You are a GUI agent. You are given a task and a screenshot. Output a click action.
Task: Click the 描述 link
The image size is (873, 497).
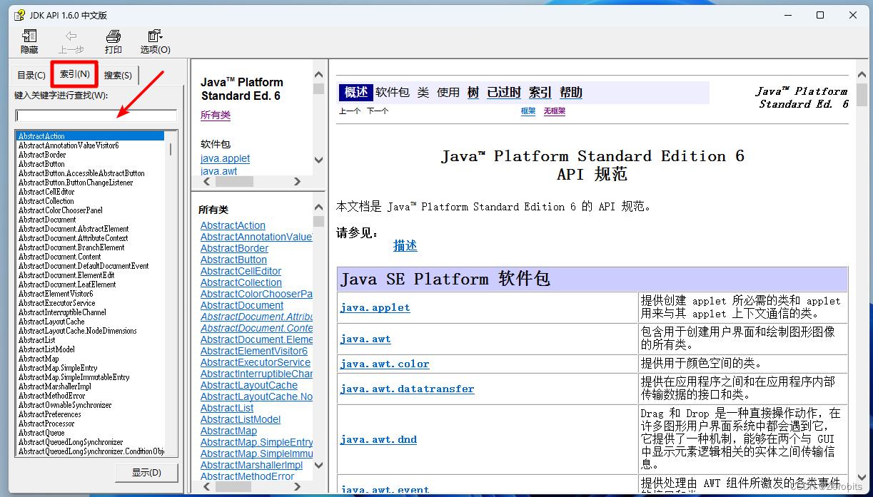(405, 245)
